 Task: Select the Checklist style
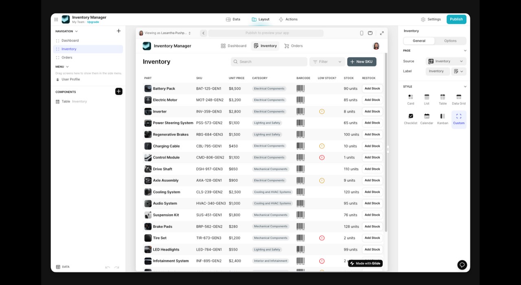(411, 119)
